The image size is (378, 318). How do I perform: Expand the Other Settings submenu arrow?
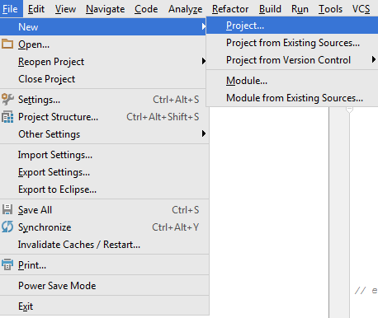[x=204, y=133]
